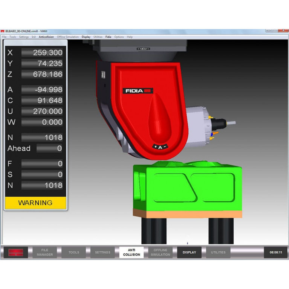Click the green workpiece in 3D view
Image resolution: width=289 pixels, height=289 pixels.
(x=187, y=186)
